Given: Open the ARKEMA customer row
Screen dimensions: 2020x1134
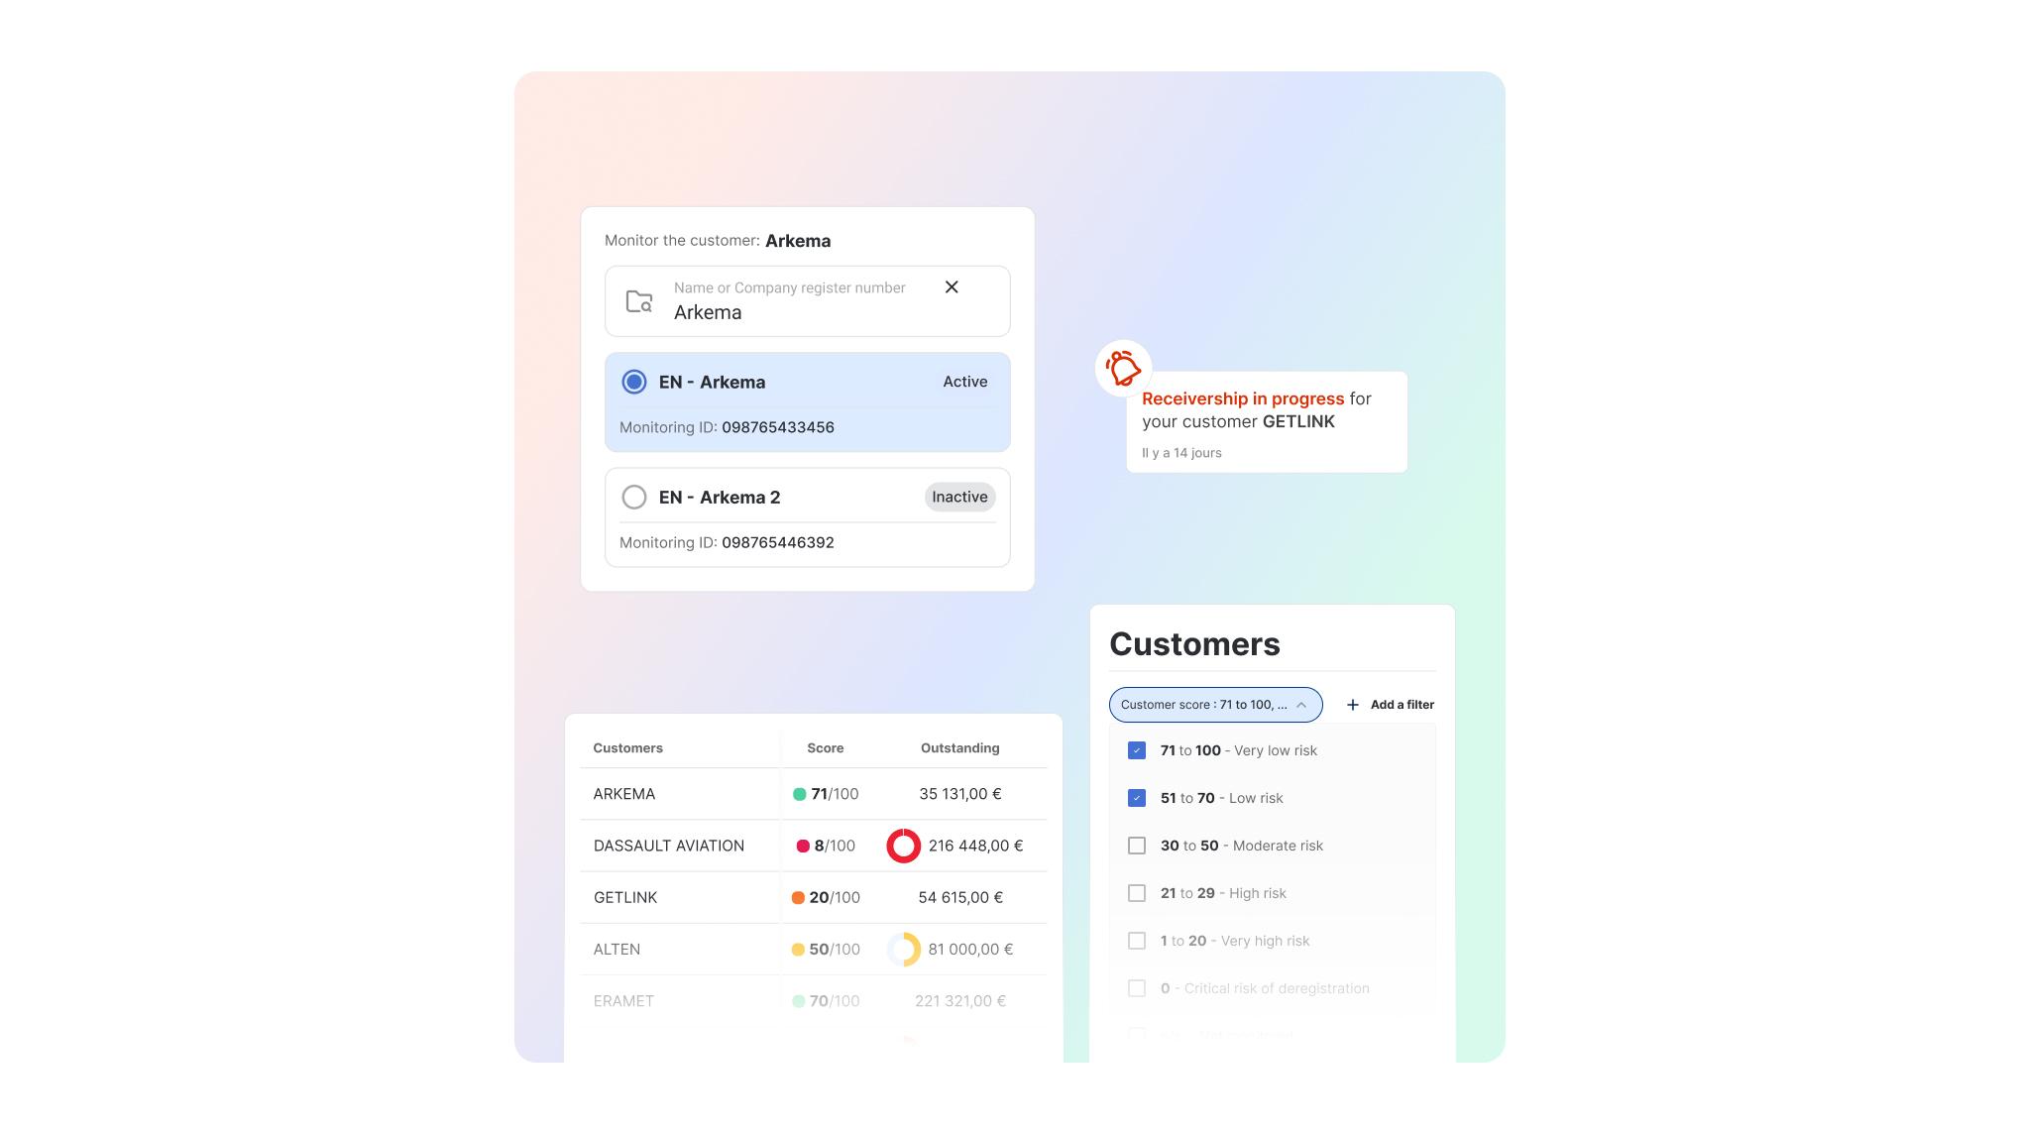Looking at the screenshot, I should pyautogui.click(x=814, y=794).
